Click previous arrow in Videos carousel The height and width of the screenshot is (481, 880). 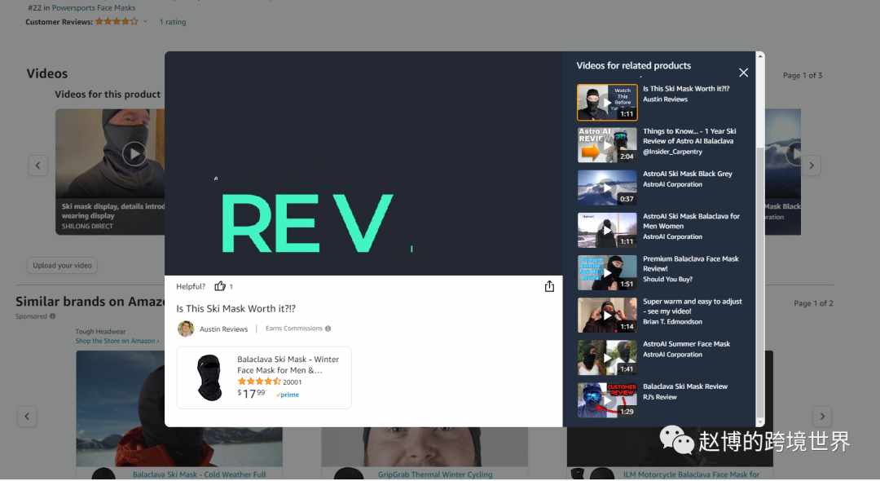37,165
